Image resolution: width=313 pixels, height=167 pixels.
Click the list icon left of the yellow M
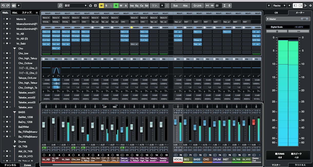95,5
